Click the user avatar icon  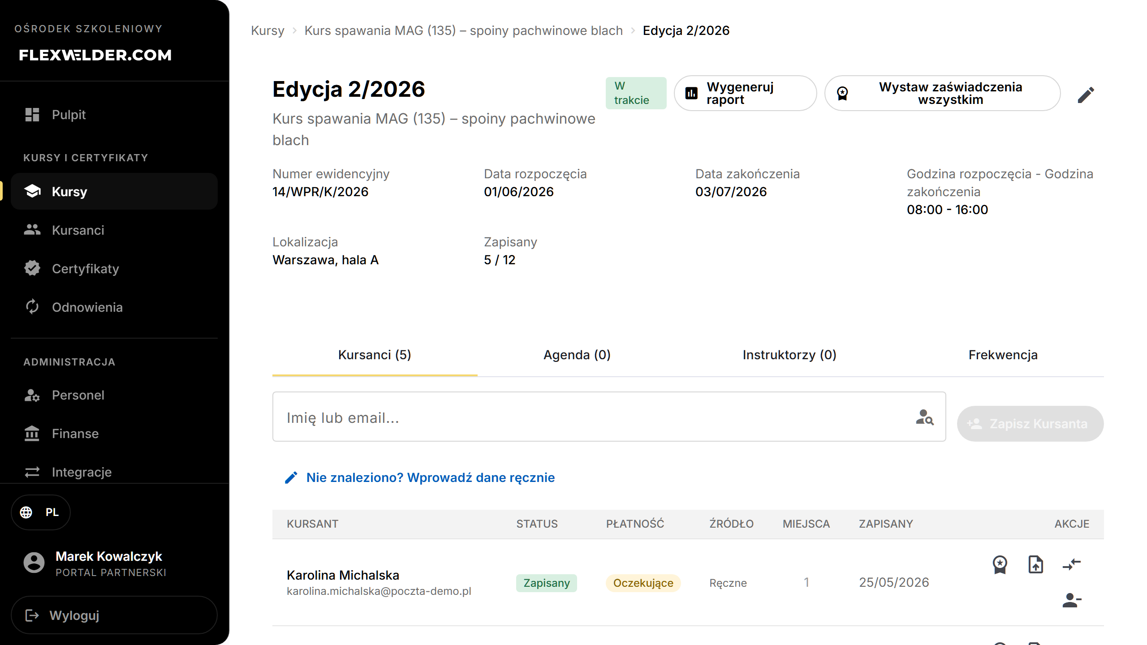[34, 563]
